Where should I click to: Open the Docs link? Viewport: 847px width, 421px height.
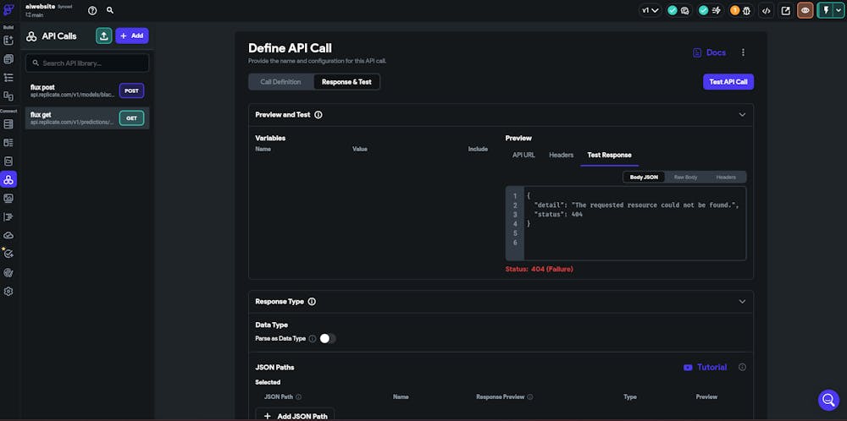tap(709, 52)
